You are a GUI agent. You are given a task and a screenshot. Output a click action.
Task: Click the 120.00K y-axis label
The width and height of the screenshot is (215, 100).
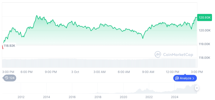pos(204,30)
